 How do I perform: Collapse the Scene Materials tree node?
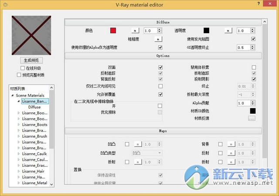[x=13, y=95]
